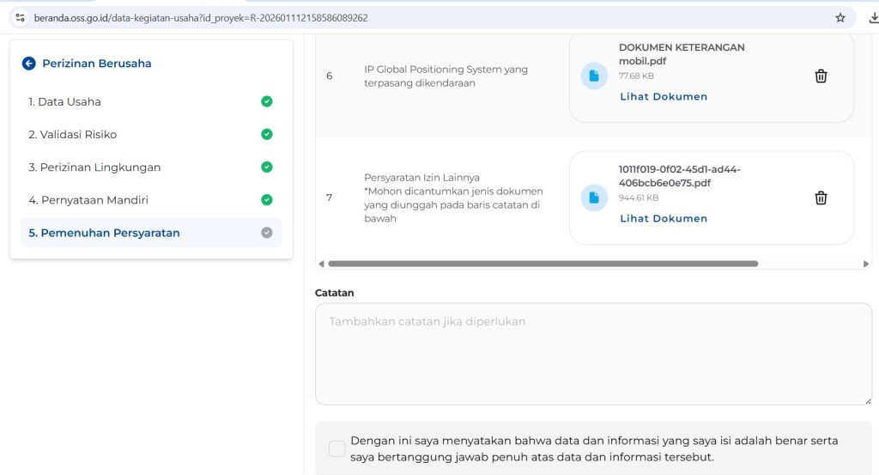The height and width of the screenshot is (475, 879).
Task: Click the horizontal table scrollbar thumb
Action: click(543, 264)
